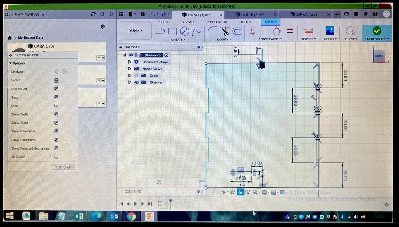Search in the data panel
The width and height of the screenshot is (399, 227).
tap(102, 14)
